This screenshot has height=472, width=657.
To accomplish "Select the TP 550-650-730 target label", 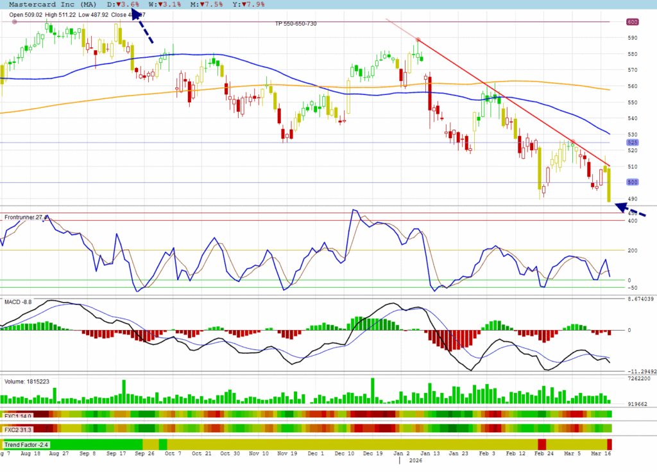I will (x=296, y=24).
